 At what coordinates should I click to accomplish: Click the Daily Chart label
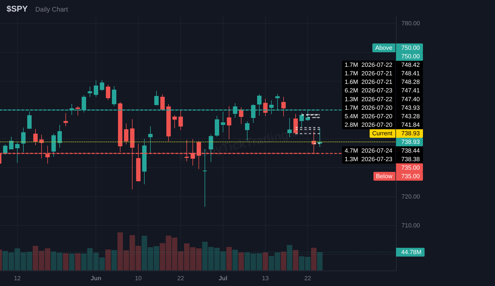(x=52, y=9)
